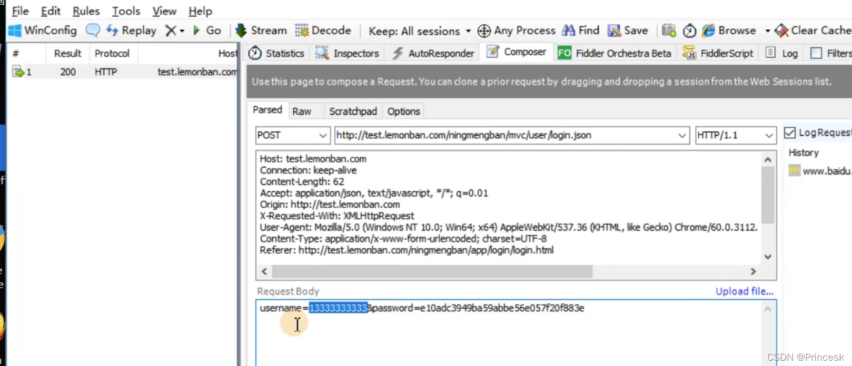Click the timer stopwatch icon
The image size is (852, 366).
[x=689, y=31]
